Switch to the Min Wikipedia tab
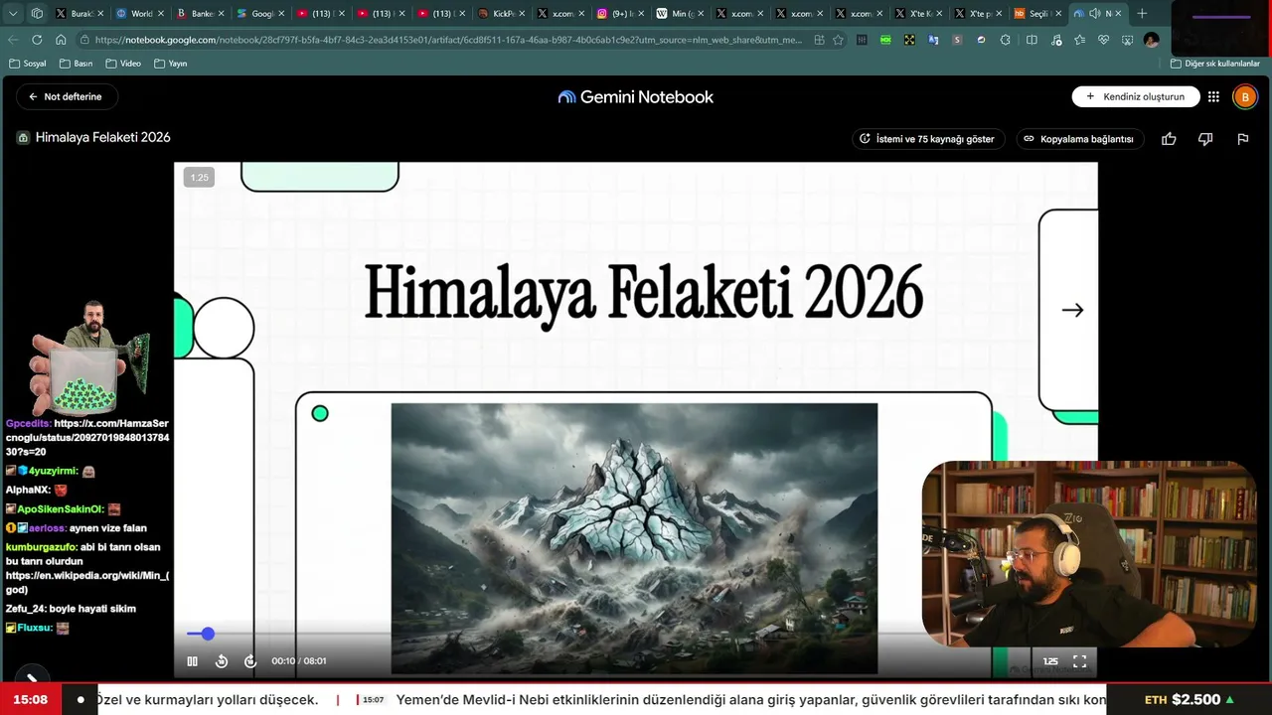The width and height of the screenshot is (1272, 715). tap(680, 14)
